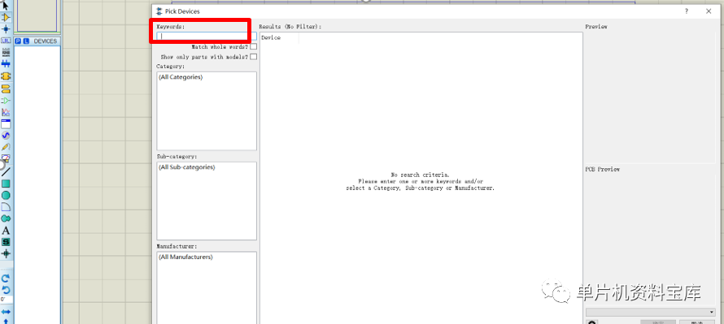
Task: Close the Pick Devices dialog
Action: coord(709,11)
